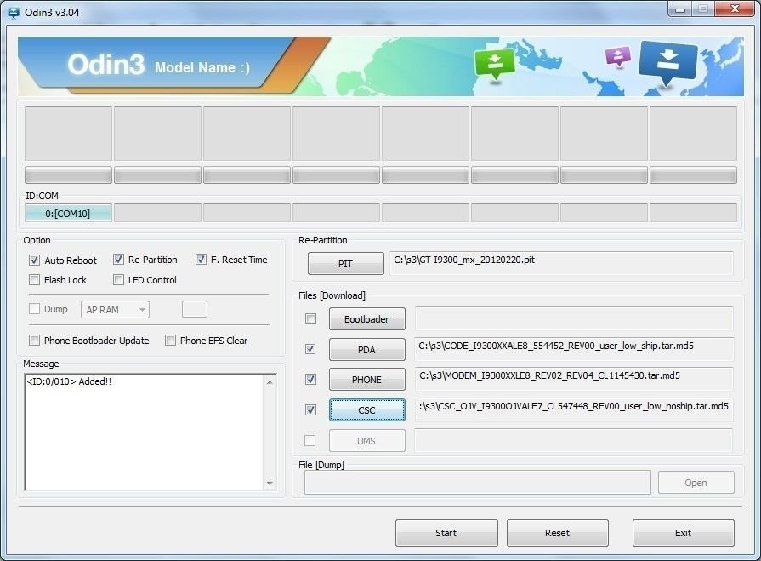Click the PDA browse button

[x=367, y=350]
